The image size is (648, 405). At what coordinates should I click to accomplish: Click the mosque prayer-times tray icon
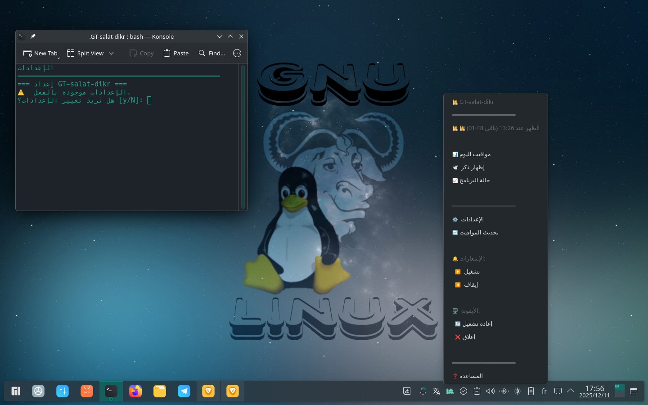pyautogui.click(x=450, y=391)
